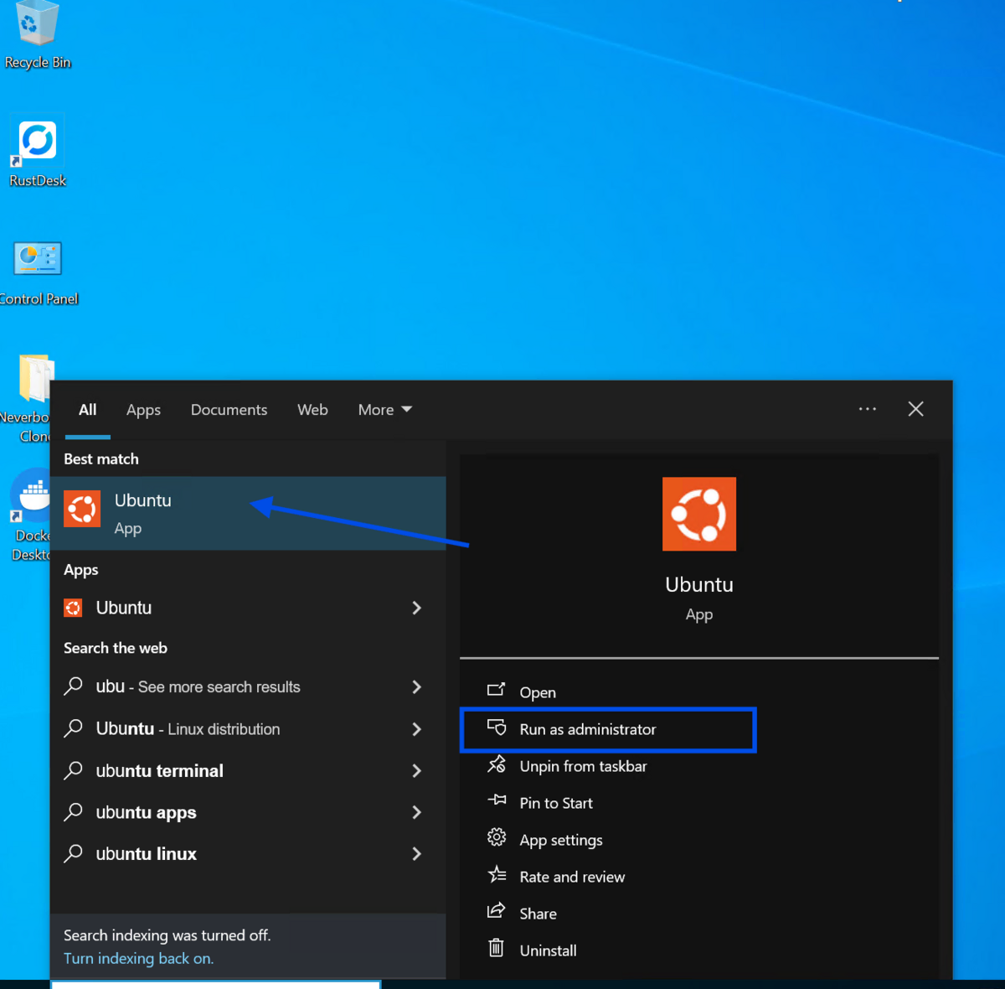Click the large Ubuntu logo in preview pane

tap(698, 514)
